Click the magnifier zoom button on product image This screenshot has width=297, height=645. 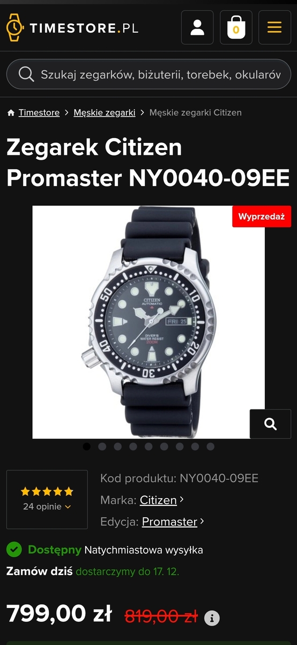coord(270,424)
